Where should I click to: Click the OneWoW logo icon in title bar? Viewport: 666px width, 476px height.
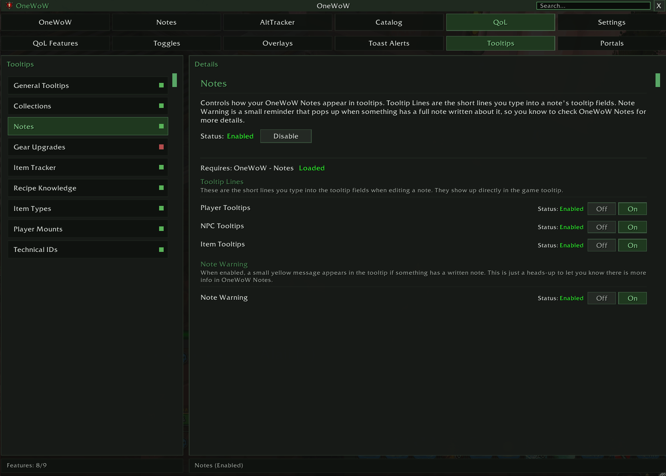(x=9, y=5)
